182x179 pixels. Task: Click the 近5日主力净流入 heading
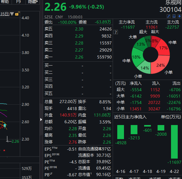pos(130,117)
